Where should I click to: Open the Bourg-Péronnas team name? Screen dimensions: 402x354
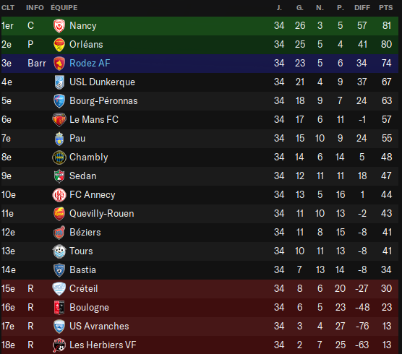click(103, 101)
